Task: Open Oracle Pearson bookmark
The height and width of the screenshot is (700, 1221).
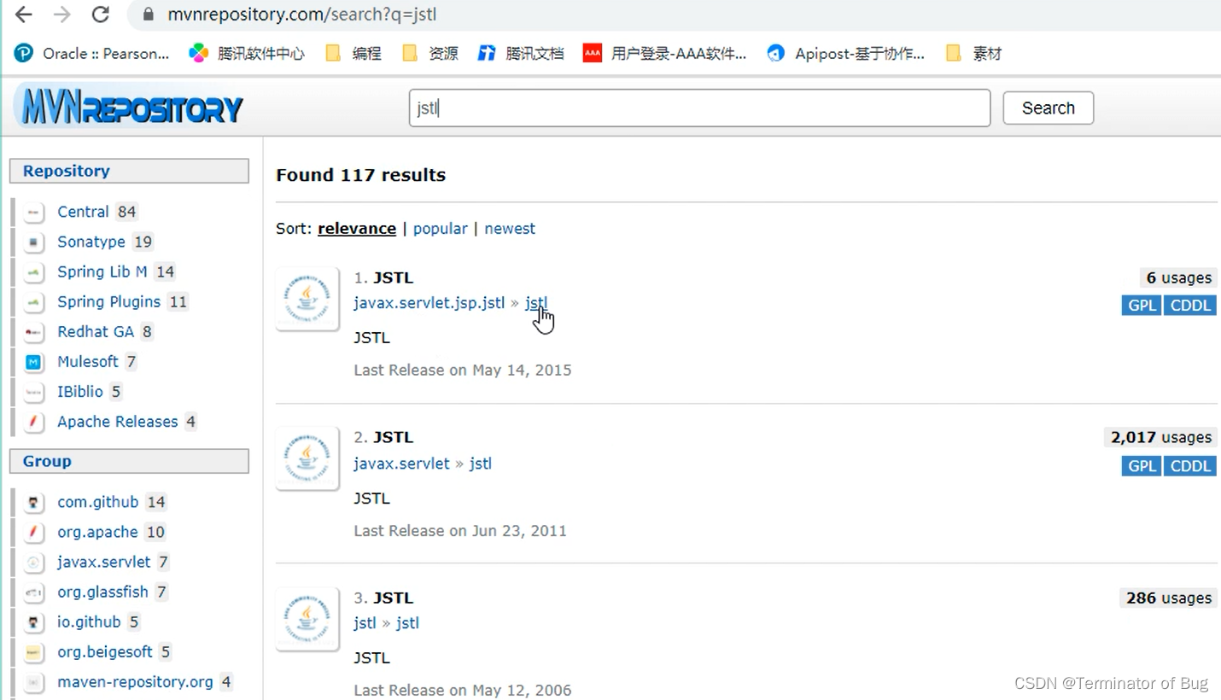Action: [91, 54]
